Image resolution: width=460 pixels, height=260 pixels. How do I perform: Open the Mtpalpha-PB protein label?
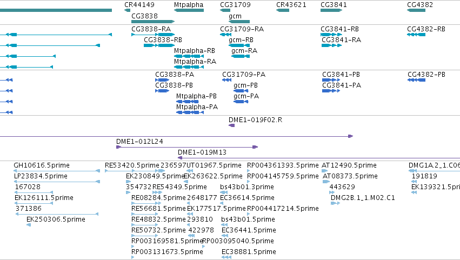coord(196,96)
